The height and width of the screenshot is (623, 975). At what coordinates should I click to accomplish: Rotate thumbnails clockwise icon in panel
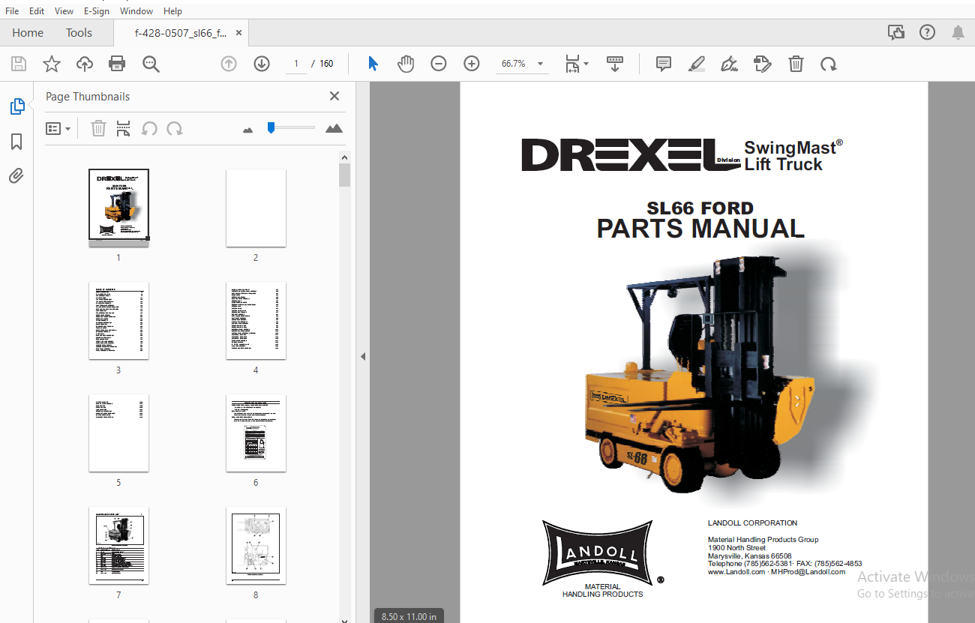tap(175, 129)
